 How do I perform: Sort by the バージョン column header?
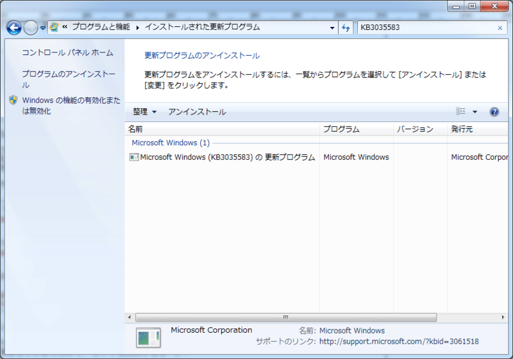click(420, 129)
